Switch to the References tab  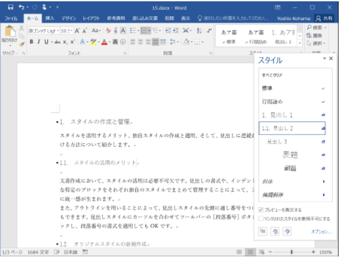[116, 18]
